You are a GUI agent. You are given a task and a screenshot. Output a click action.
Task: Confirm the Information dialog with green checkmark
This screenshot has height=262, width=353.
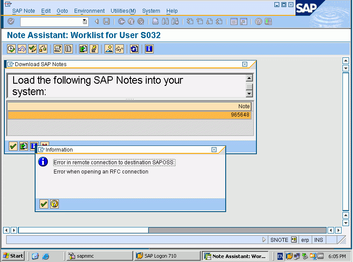tap(43, 204)
